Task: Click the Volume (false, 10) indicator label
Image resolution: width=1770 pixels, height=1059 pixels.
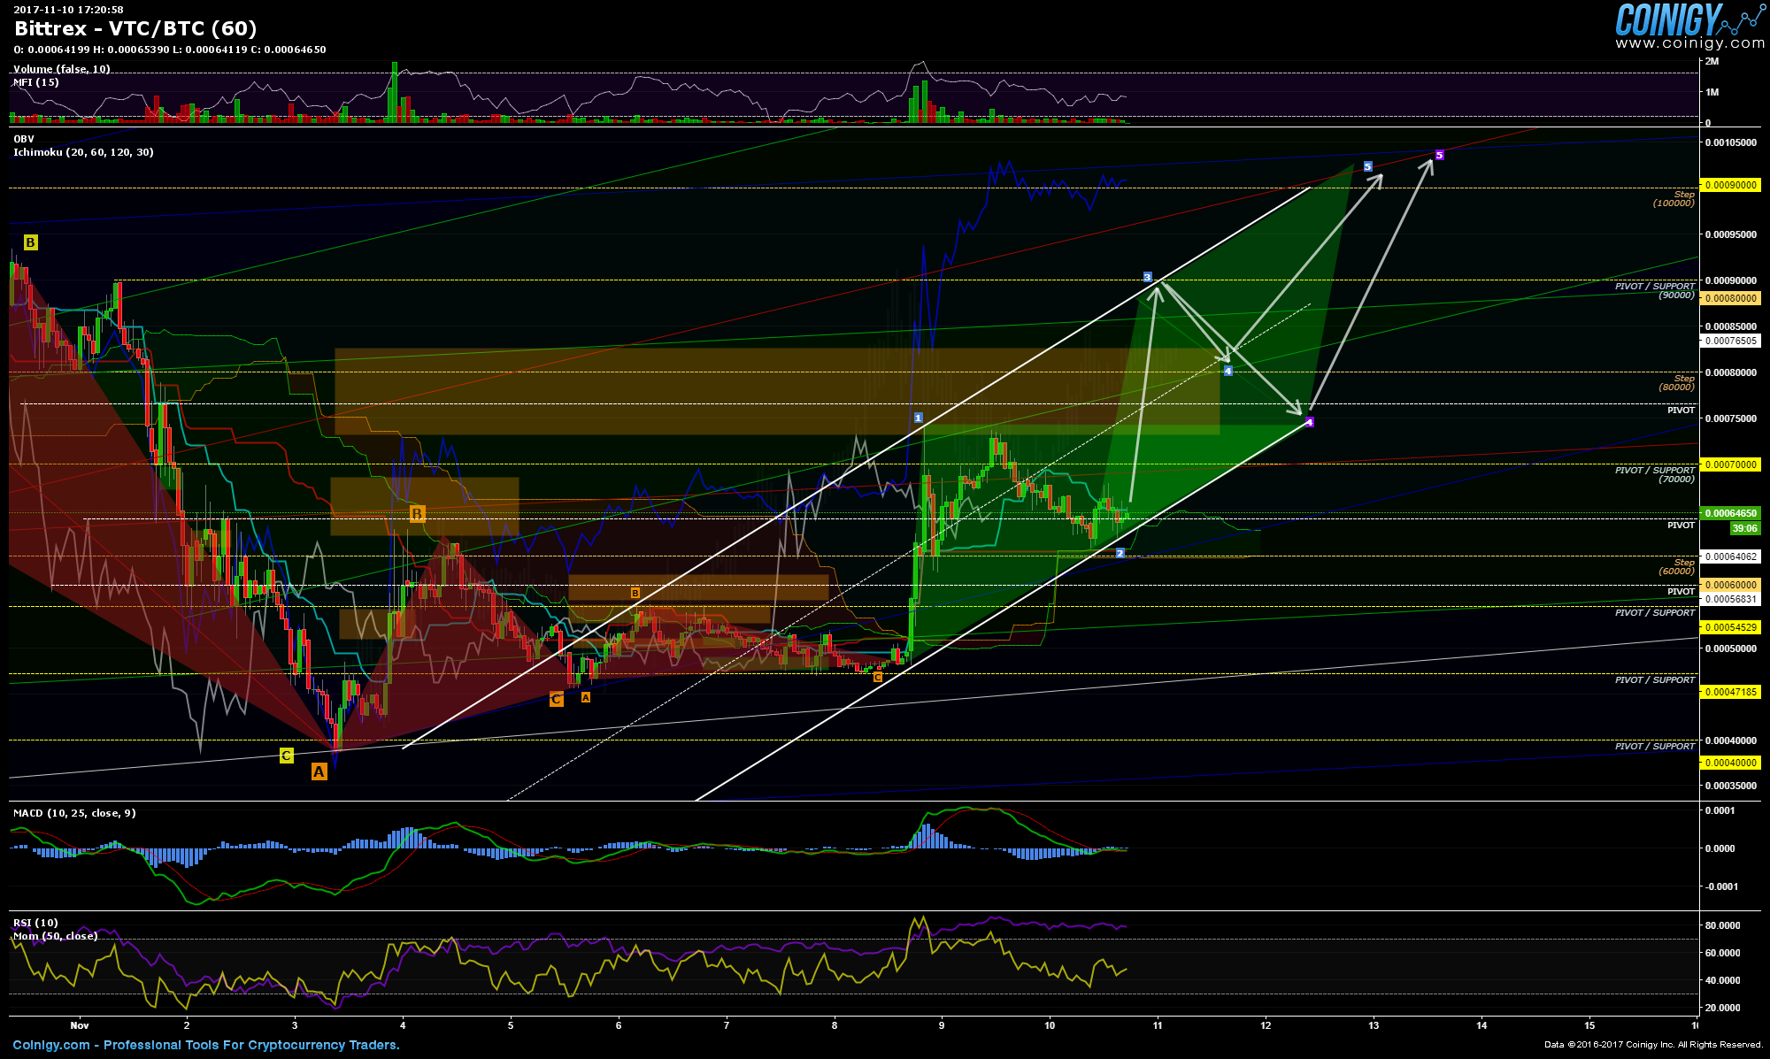Action: (x=62, y=69)
